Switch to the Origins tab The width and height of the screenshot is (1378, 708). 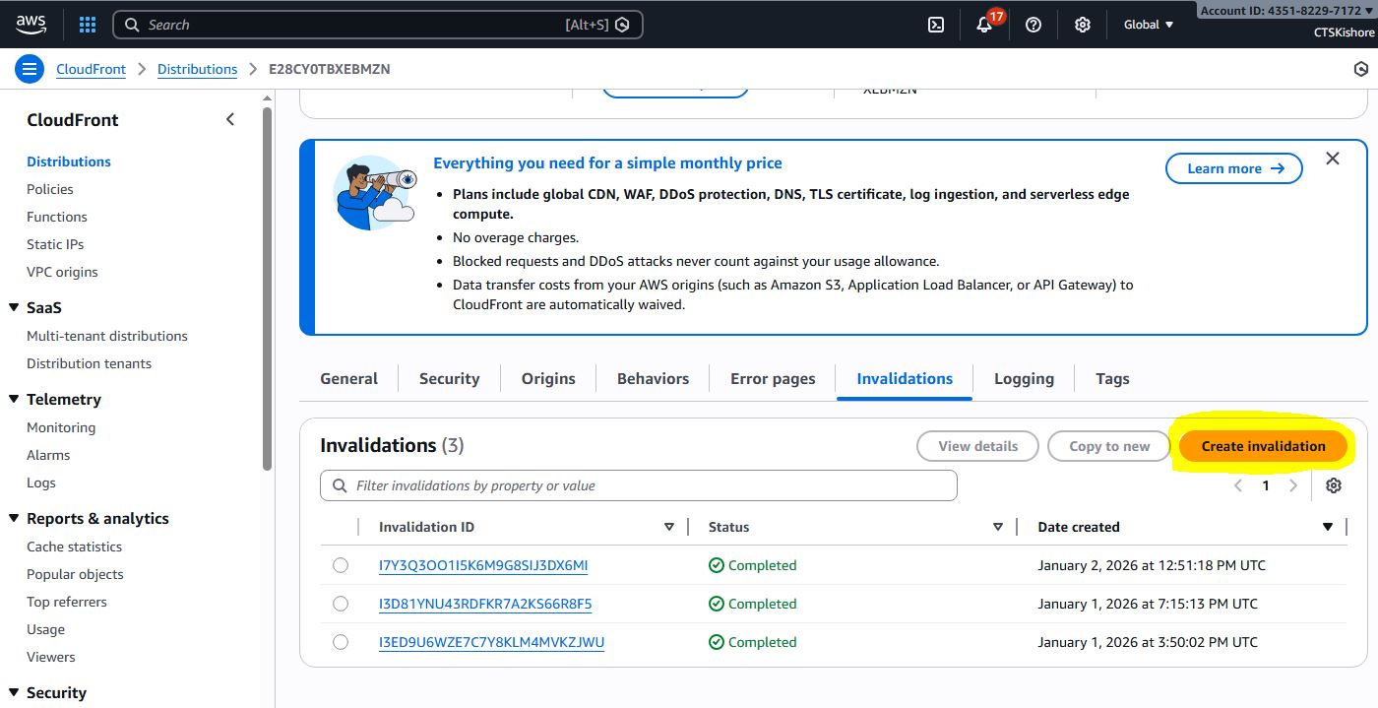pos(548,378)
